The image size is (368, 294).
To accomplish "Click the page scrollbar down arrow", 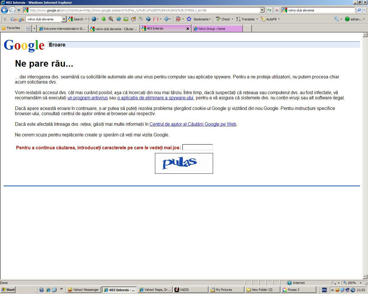I will pyautogui.click(x=365, y=277).
